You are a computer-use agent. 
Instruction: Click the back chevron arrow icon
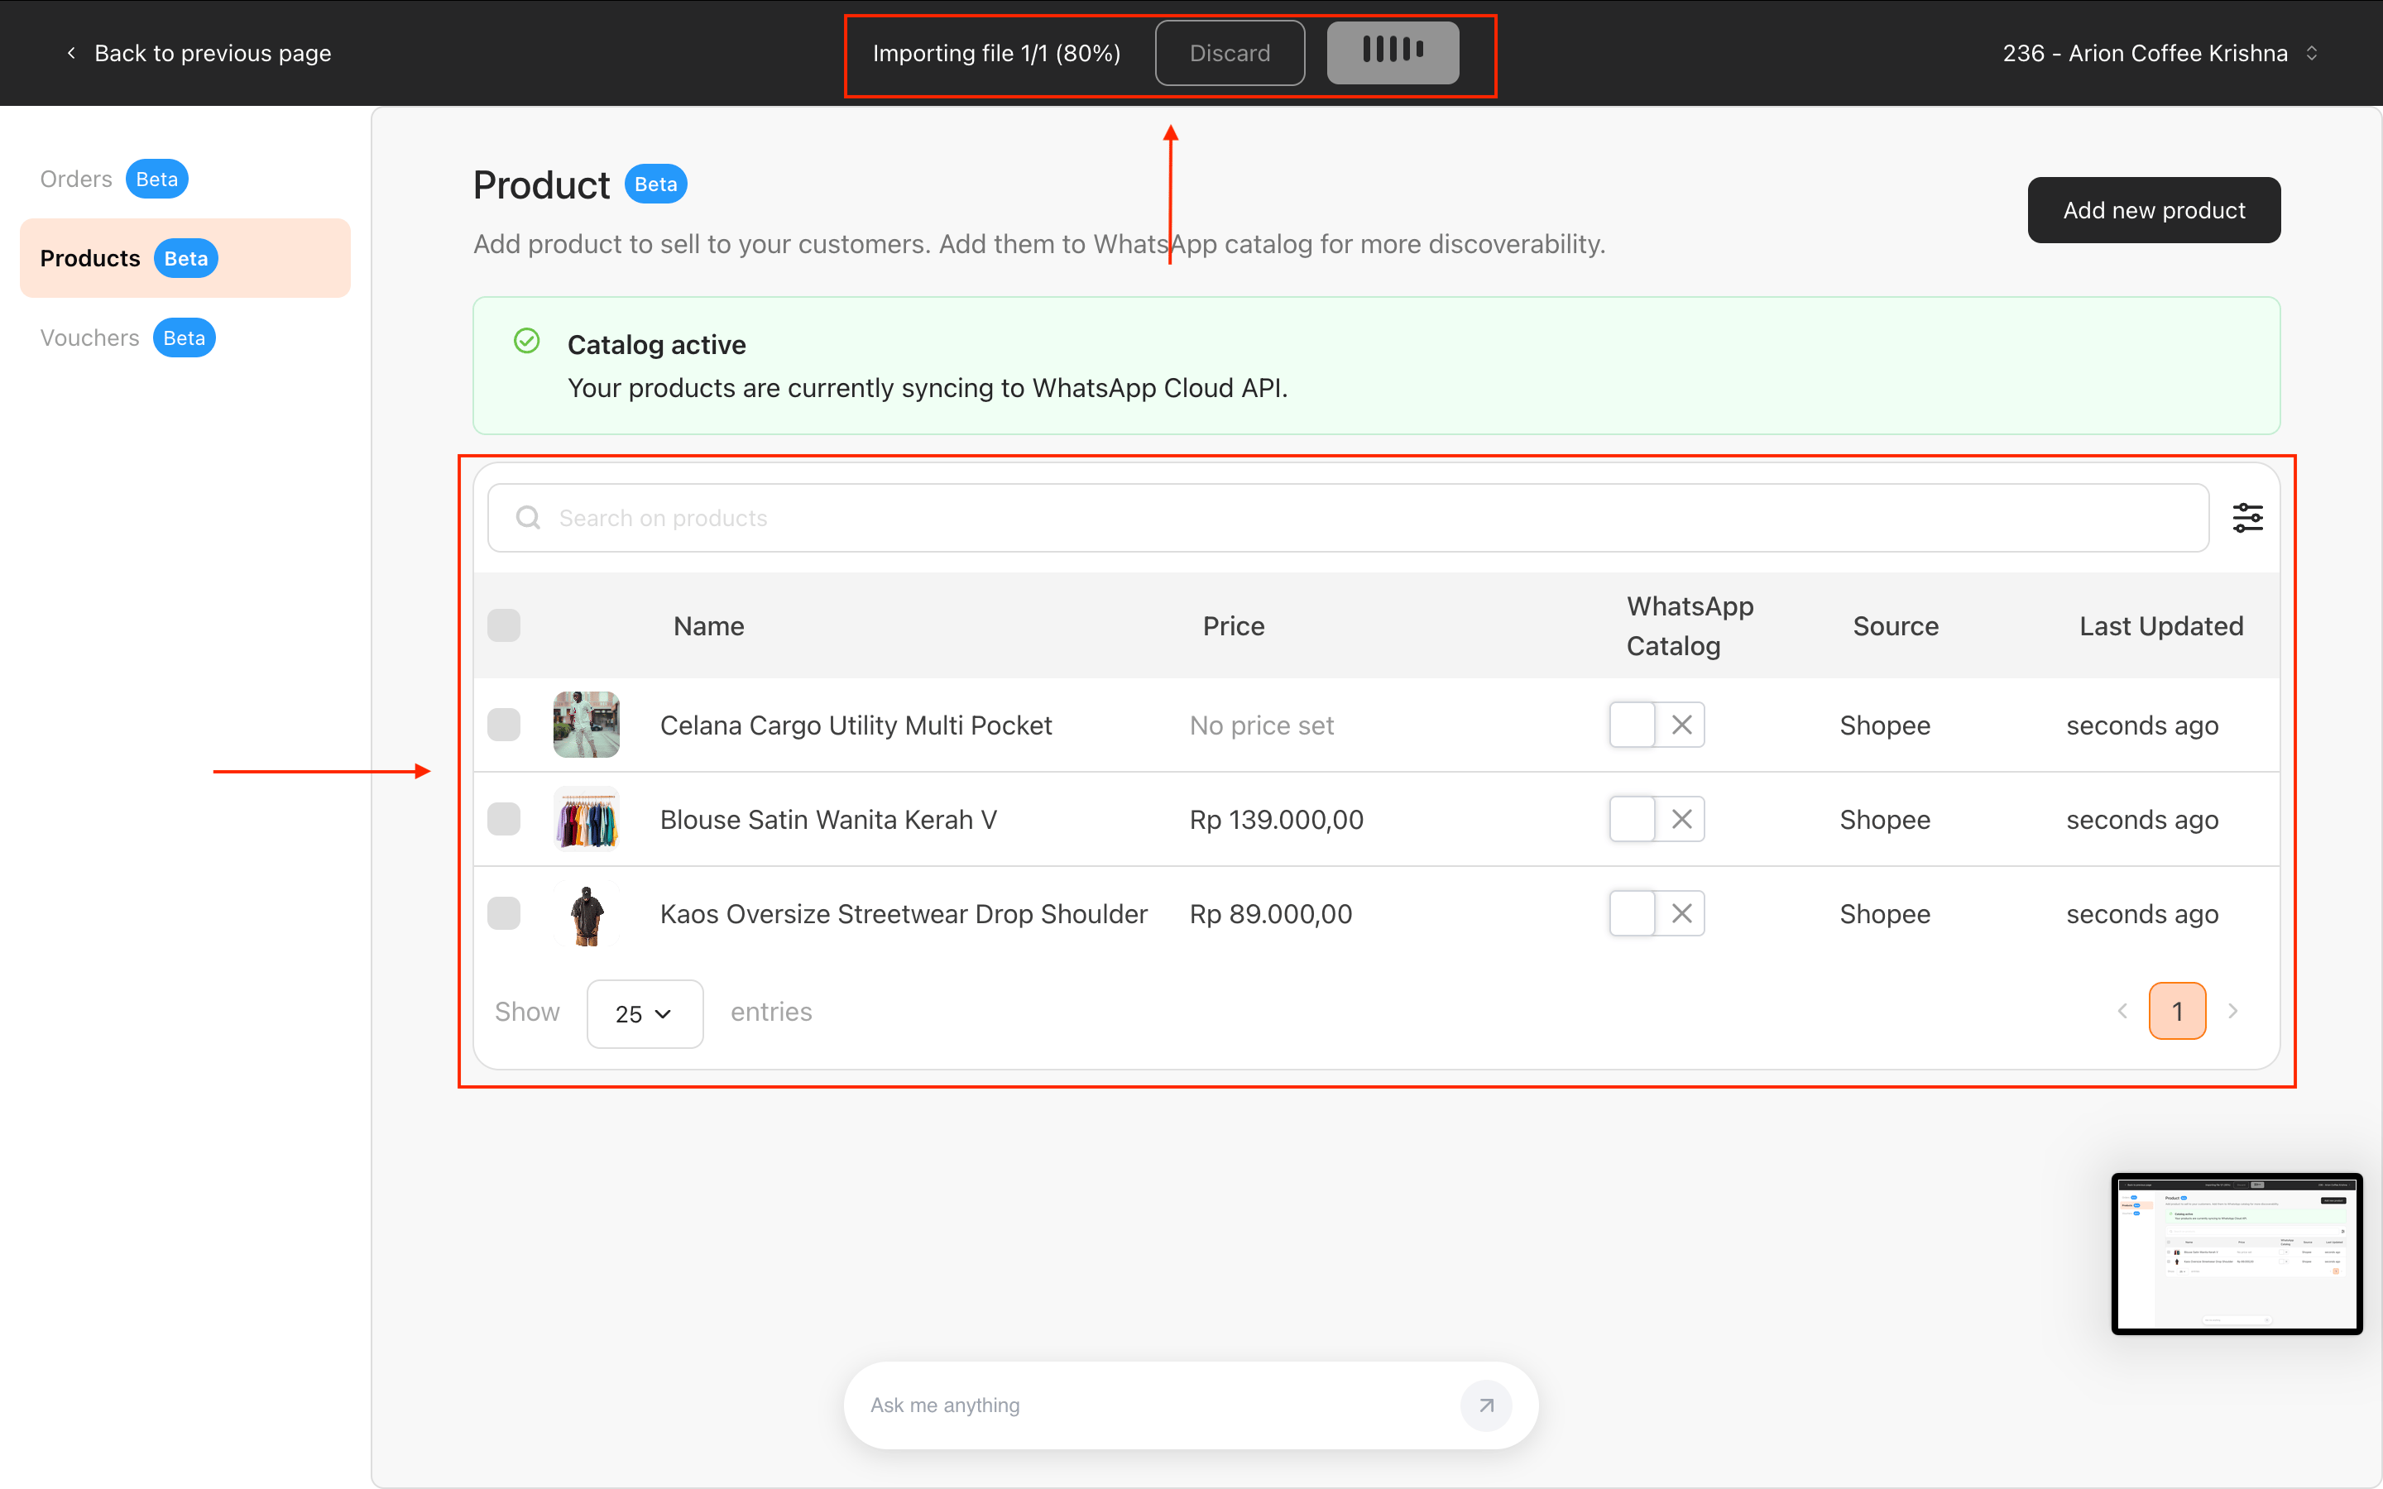coord(71,53)
